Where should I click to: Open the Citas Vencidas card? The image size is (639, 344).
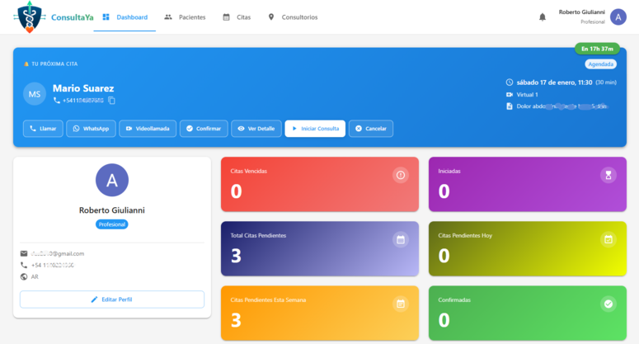click(x=320, y=184)
